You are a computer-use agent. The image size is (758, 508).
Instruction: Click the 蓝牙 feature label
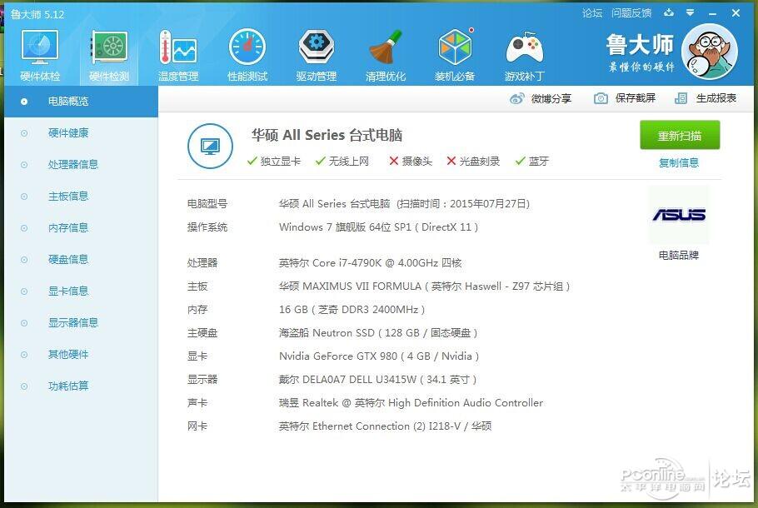[x=539, y=162]
